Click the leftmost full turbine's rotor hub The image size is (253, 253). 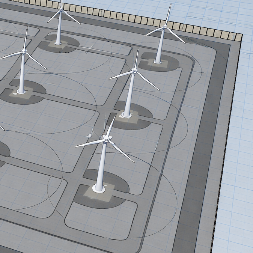(x=24, y=51)
